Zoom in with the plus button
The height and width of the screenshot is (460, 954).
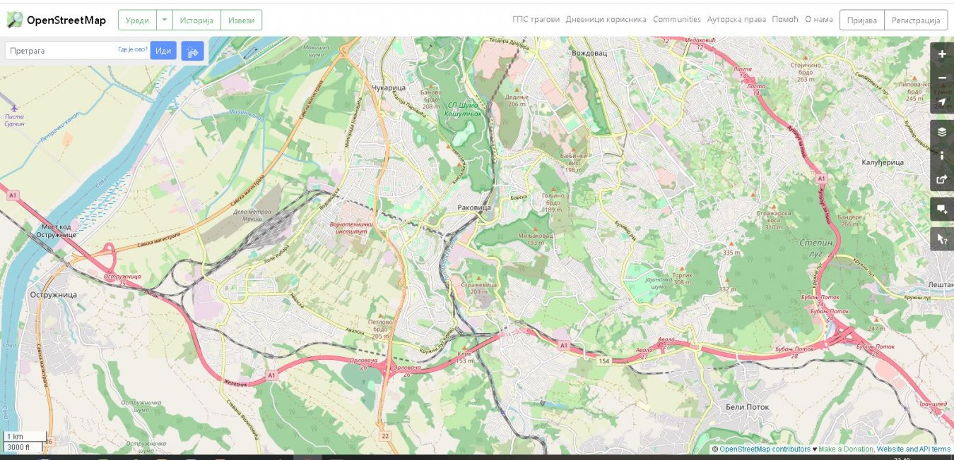pos(941,54)
